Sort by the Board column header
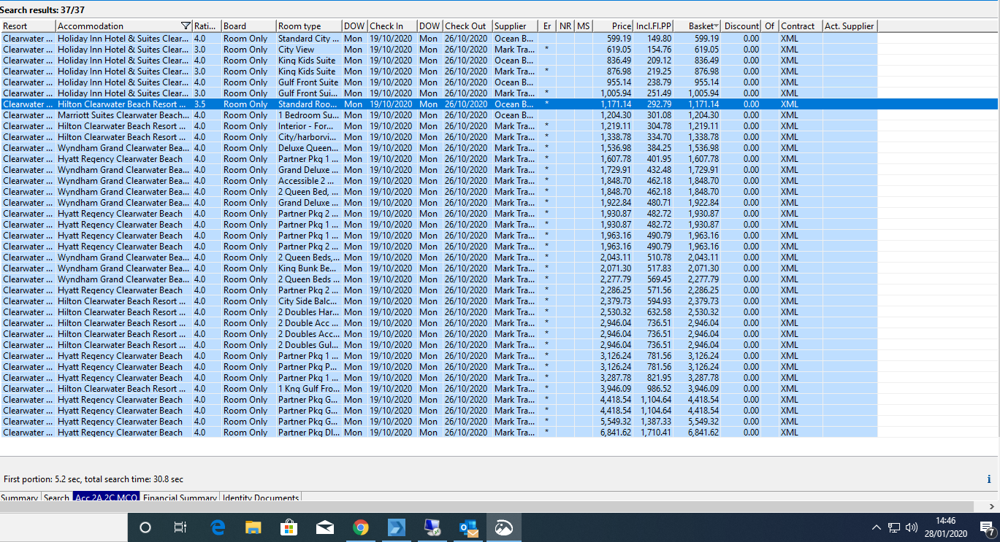This screenshot has width=1000, height=542. (x=248, y=26)
